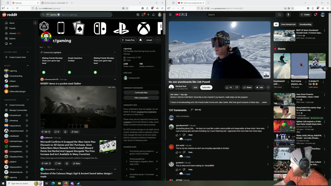Give award to MISERY demo post

pos(65,132)
